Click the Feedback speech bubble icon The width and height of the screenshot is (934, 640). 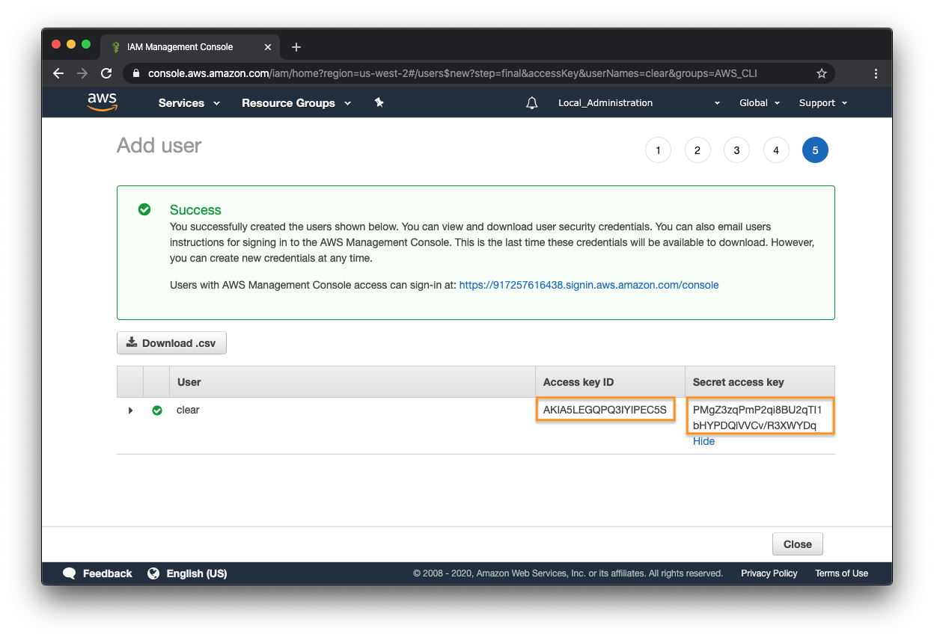coord(70,573)
